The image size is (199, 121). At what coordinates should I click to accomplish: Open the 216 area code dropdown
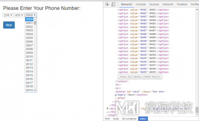(x=8, y=15)
